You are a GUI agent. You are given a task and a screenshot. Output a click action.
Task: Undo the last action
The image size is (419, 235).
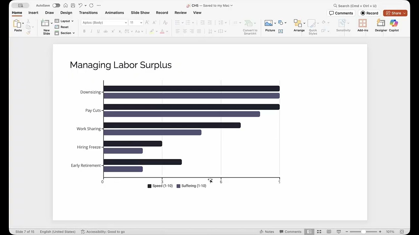80,6
